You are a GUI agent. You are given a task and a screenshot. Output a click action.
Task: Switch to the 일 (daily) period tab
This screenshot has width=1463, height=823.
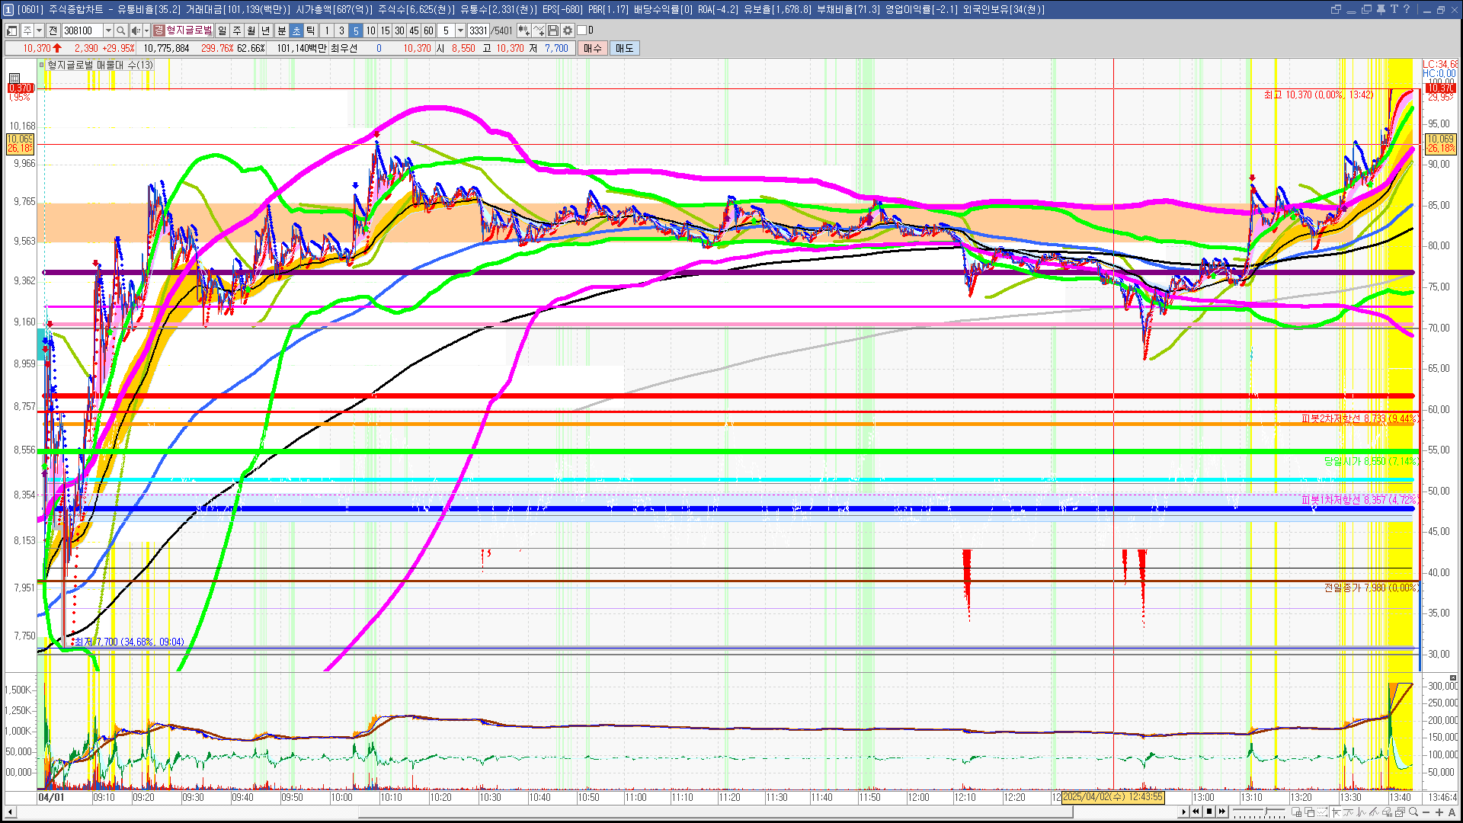222,30
